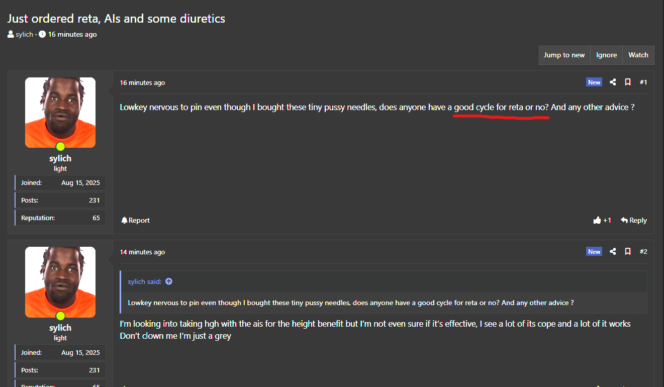Click sylich's avatar in the first post
Screen dimensions: 664x387
[x=60, y=113]
